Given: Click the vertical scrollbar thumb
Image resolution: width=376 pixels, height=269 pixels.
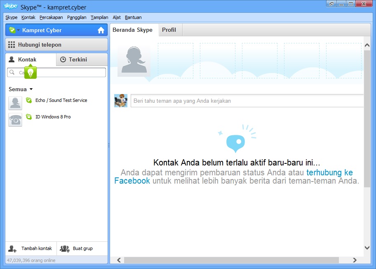Looking at the screenshot, I should (367, 119).
